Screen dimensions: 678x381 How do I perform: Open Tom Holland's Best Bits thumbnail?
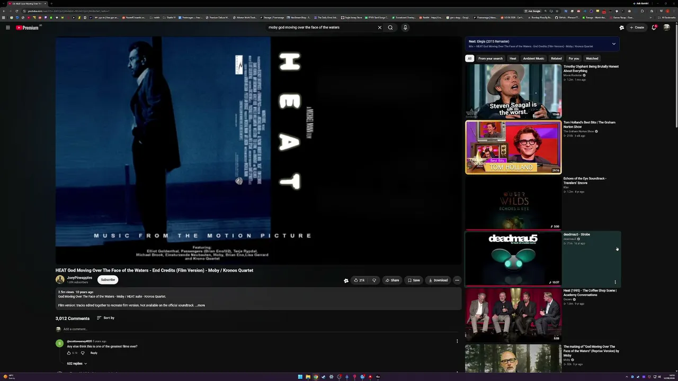pyautogui.click(x=513, y=147)
